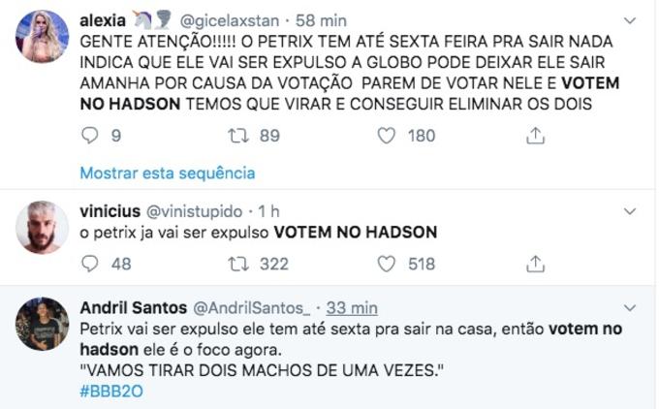This screenshot has width=659, height=409.
Task: Open Andril Santos's profile avatar
Action: [x=43, y=324]
